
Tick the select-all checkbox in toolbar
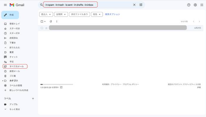[x=42, y=21]
